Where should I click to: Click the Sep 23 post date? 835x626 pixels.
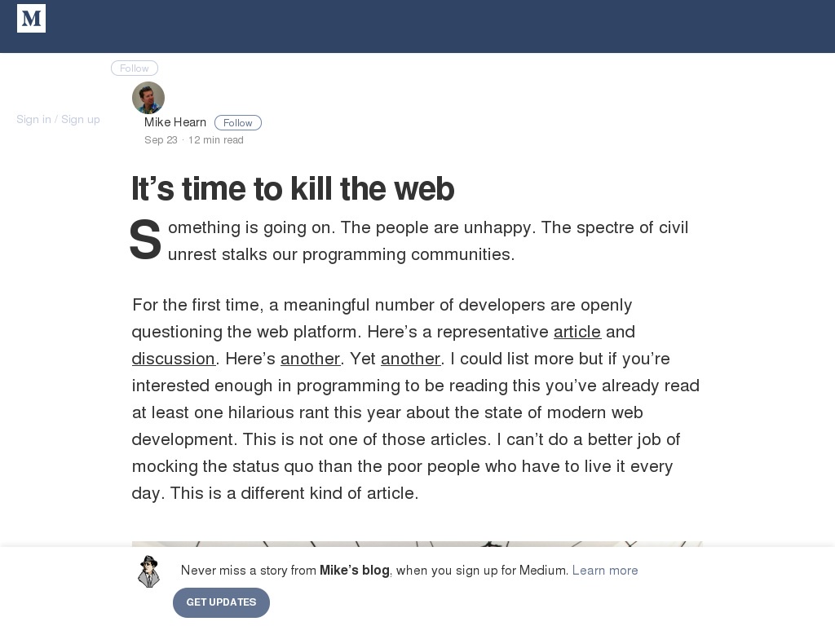pos(161,140)
